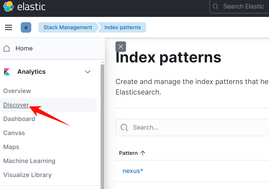Click the 'Index patterns' page title
Viewport: 269px width, 189px height.
click(168, 57)
